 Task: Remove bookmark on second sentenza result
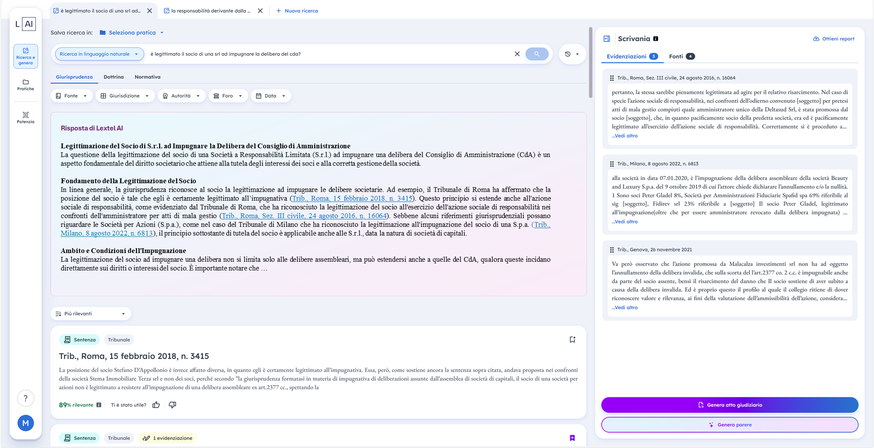(572, 438)
